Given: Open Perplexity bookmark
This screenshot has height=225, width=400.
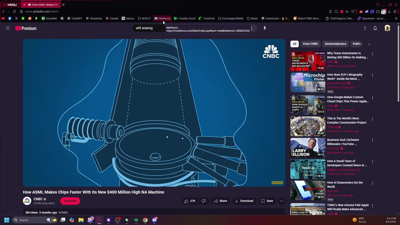Looking at the screenshot, I should click(94, 18).
